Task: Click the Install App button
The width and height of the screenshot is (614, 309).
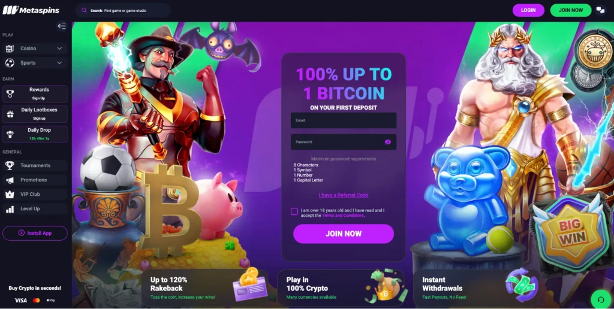Action: tap(35, 233)
